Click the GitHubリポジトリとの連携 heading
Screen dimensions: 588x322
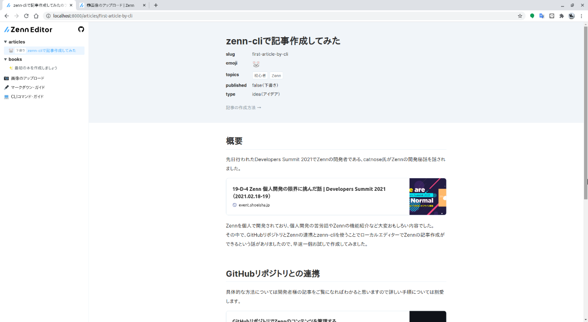273,274
